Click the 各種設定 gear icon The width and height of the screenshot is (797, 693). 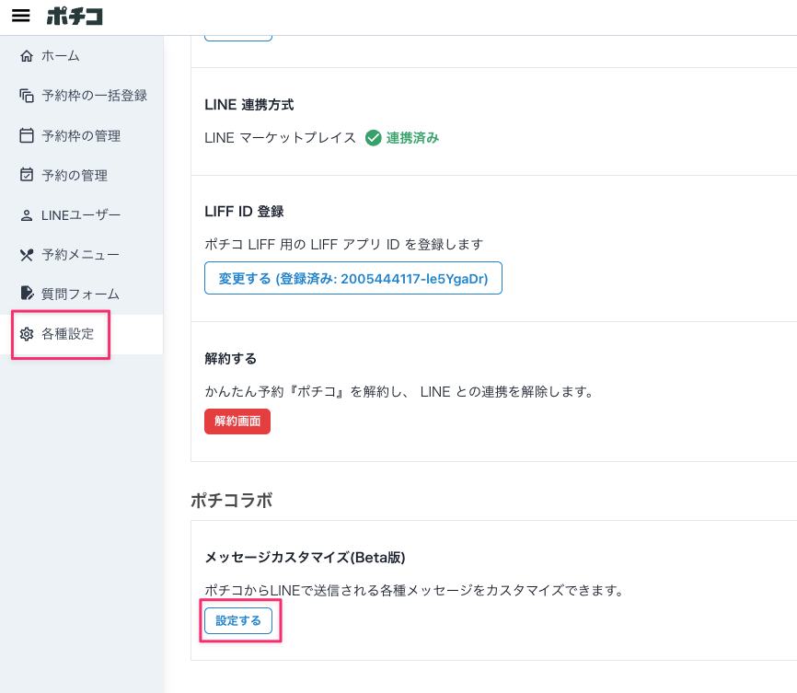(x=27, y=334)
